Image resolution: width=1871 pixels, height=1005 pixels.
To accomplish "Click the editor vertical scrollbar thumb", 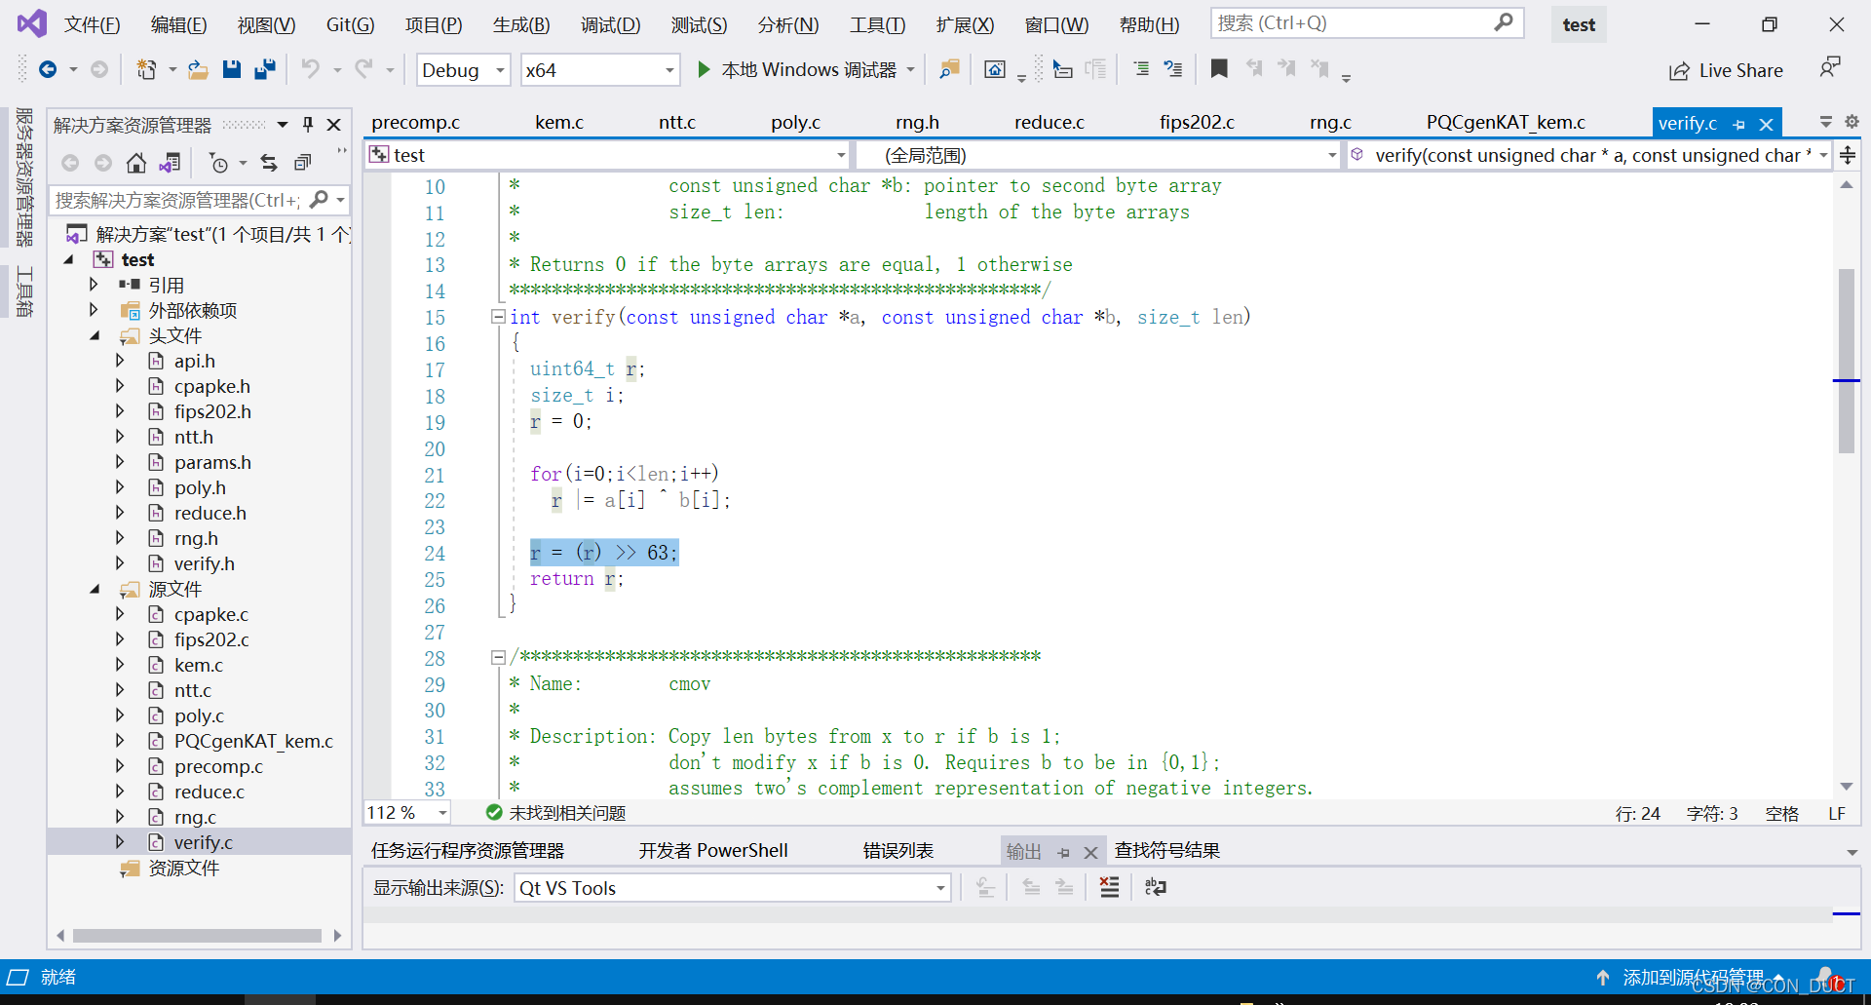I will coord(1847,361).
